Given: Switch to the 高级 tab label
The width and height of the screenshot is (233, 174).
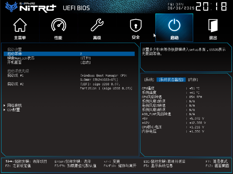Looking at the screenshot, I should tap(97, 38).
